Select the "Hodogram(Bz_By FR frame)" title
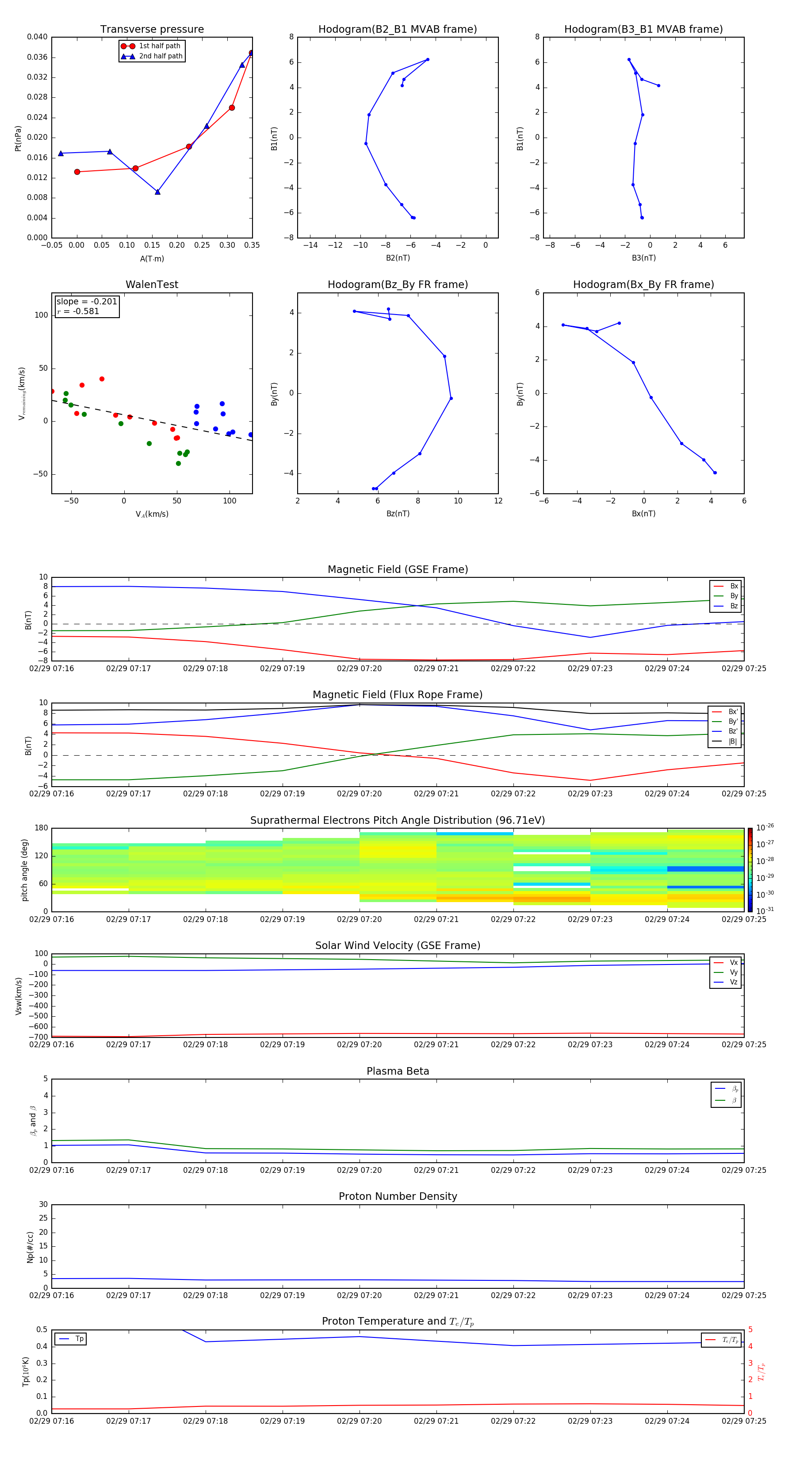This screenshot has width=796, height=1460. (398, 284)
